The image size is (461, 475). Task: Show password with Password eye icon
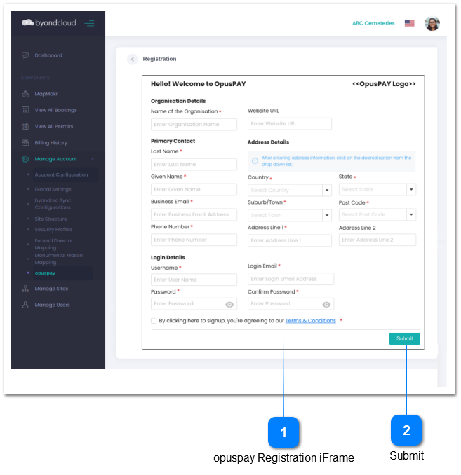[229, 305]
